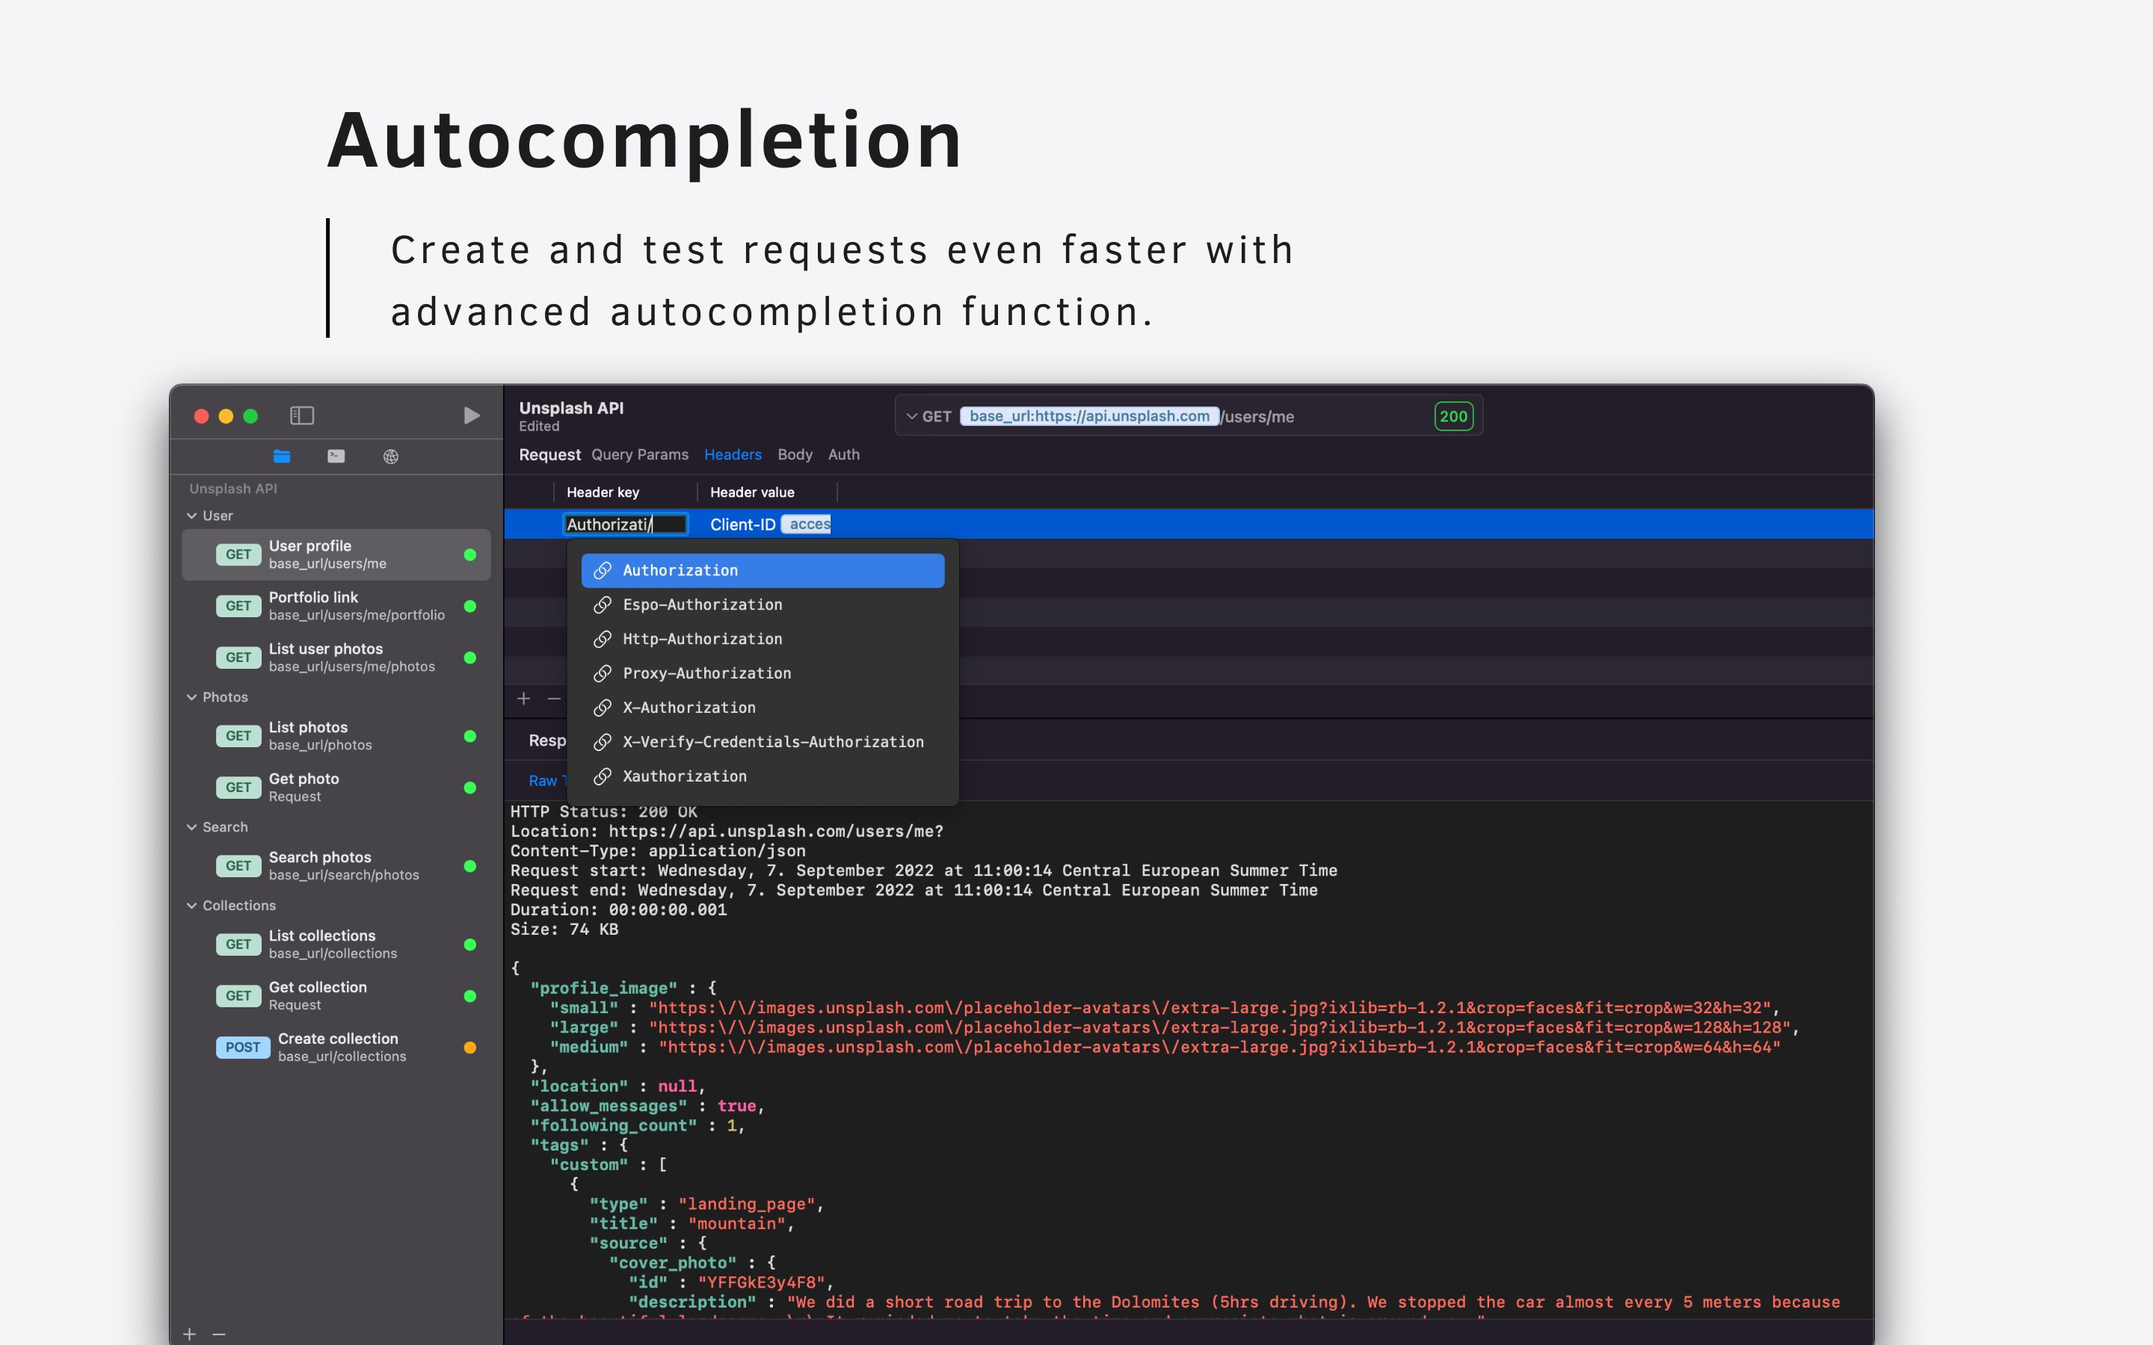Click the base_url variable token in URL
Image resolution: width=2153 pixels, height=1345 pixels.
tap(1089, 416)
